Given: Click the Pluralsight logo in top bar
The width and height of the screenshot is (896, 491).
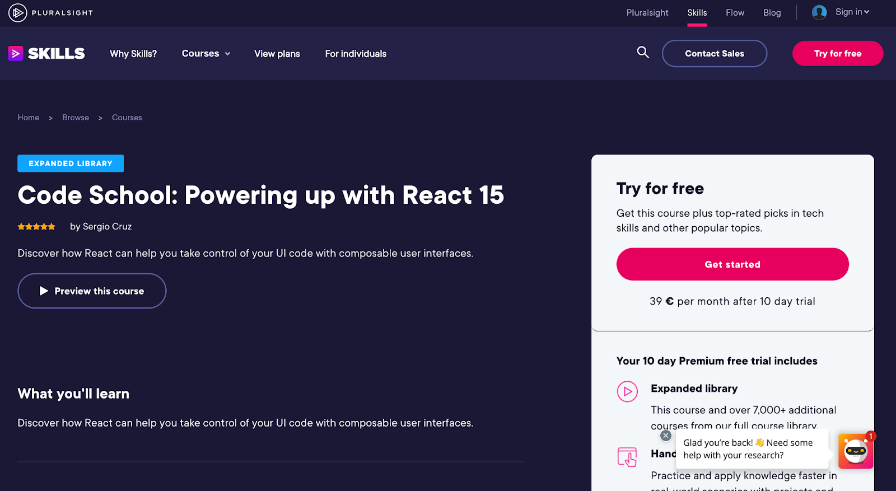Looking at the screenshot, I should [50, 12].
